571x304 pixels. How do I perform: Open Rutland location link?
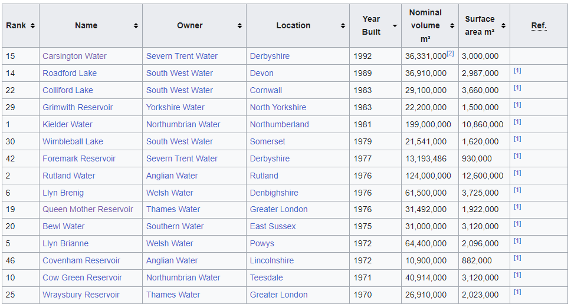click(x=264, y=176)
